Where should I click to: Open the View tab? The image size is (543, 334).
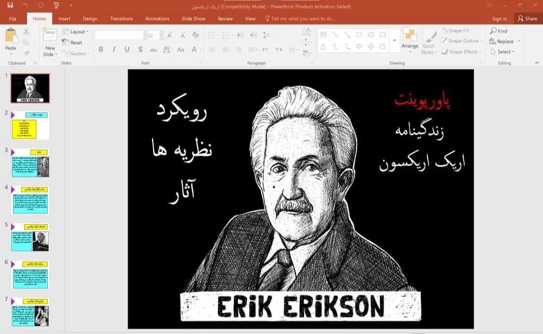click(x=250, y=18)
